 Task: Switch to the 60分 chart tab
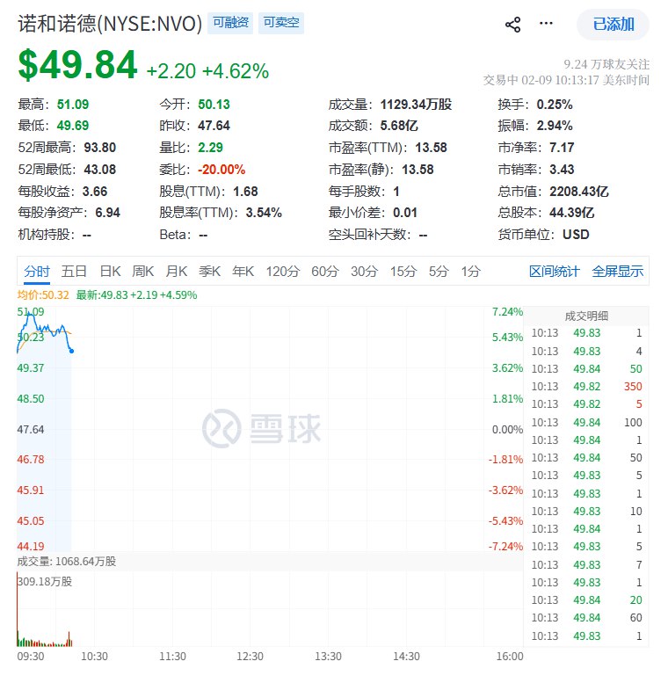pos(325,272)
